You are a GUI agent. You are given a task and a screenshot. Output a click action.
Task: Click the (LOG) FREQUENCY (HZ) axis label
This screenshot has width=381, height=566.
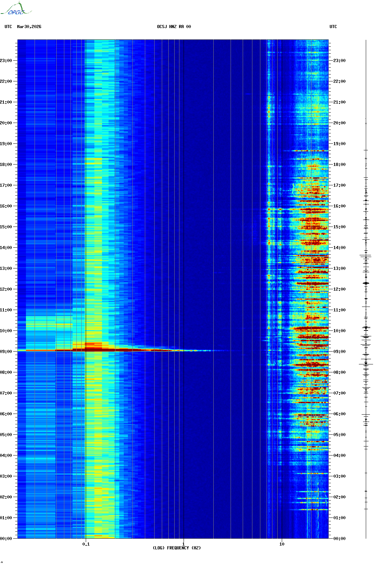coord(177,548)
